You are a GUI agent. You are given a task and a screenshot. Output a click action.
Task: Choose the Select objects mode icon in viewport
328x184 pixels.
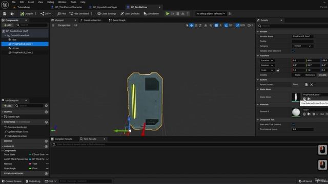[x=187, y=26]
